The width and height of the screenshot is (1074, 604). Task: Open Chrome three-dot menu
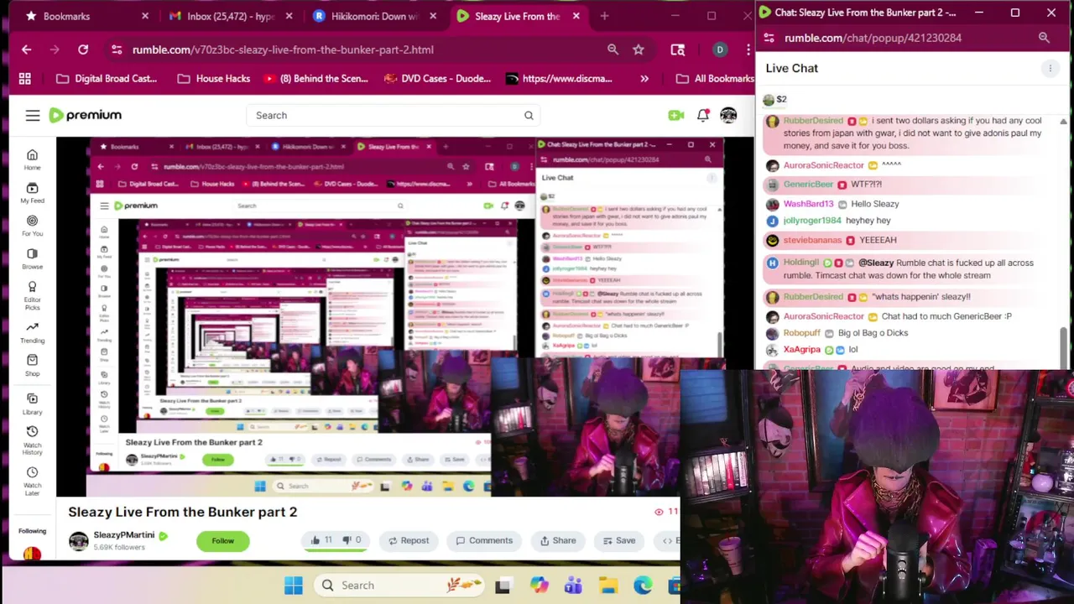748,49
